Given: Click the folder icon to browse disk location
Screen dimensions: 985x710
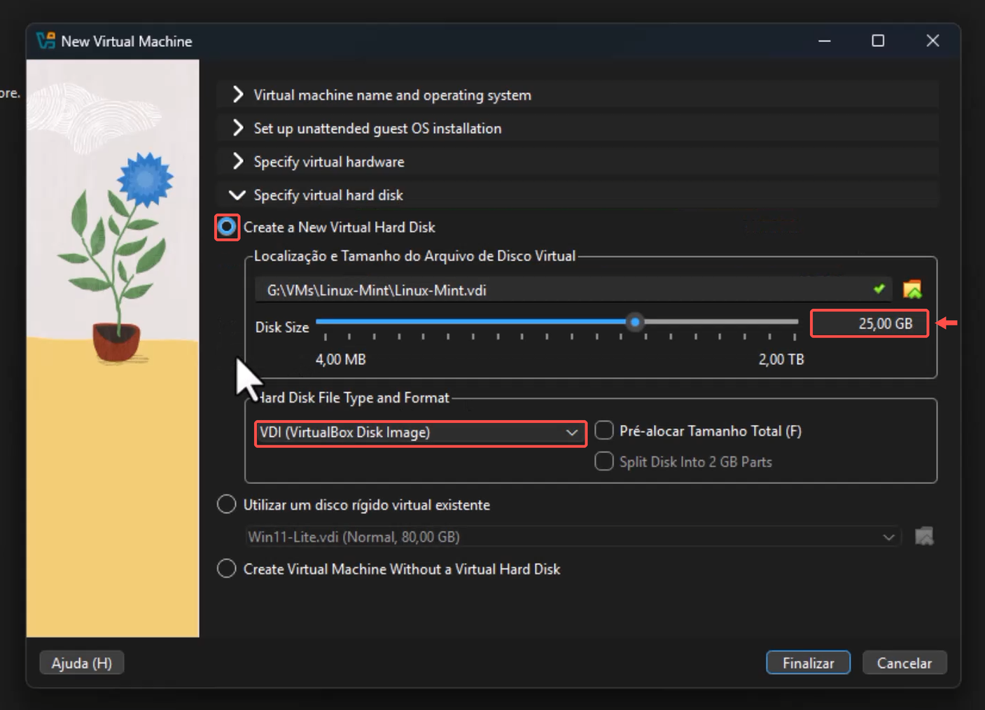Looking at the screenshot, I should 912,289.
